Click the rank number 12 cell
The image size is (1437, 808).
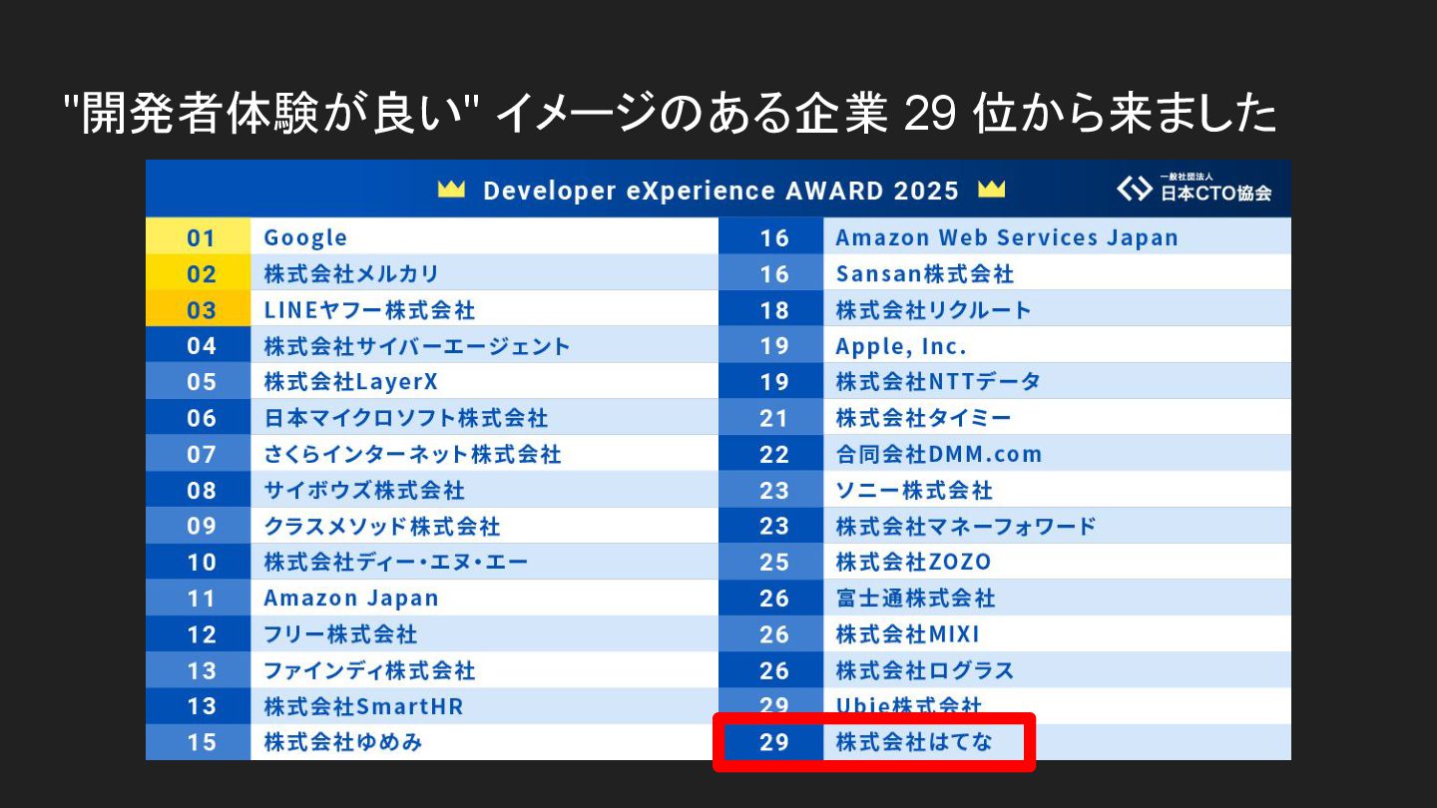198,633
